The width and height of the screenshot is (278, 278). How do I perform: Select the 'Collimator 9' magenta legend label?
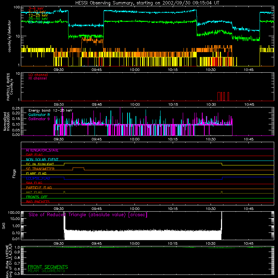39,119
